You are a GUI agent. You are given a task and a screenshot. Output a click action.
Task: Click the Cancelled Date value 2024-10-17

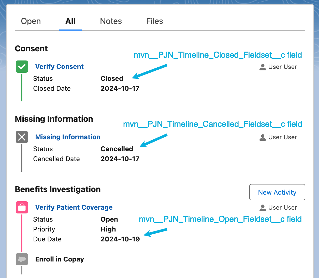click(120, 159)
